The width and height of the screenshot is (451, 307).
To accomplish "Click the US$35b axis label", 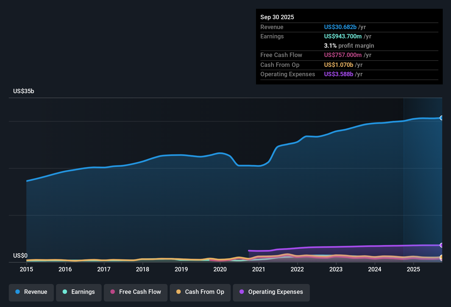I will [x=24, y=91].
